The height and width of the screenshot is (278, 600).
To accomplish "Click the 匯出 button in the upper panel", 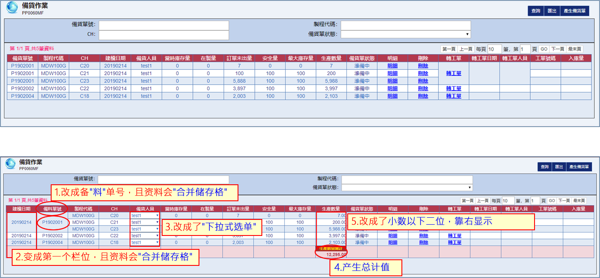I will point(552,11).
